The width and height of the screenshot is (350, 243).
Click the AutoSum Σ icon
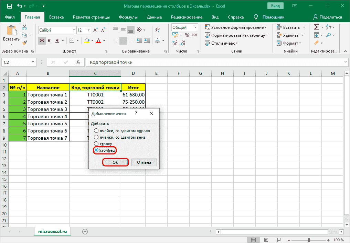(317, 27)
